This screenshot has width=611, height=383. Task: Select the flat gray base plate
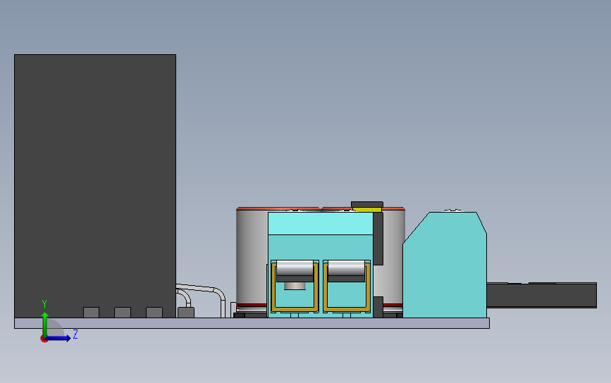252,323
